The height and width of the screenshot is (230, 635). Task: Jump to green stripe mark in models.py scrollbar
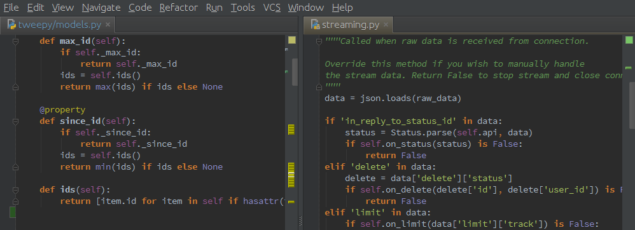[287, 72]
